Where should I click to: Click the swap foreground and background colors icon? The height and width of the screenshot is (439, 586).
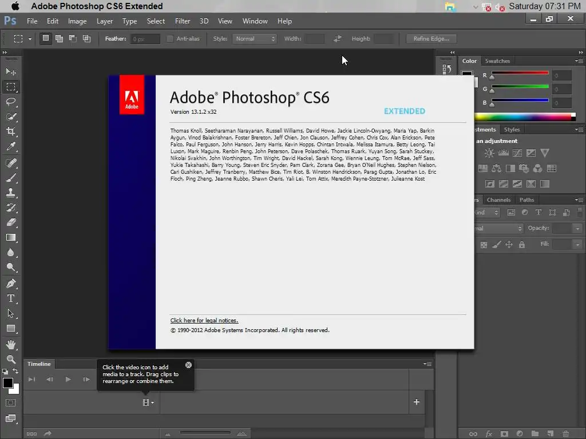[x=15, y=371]
